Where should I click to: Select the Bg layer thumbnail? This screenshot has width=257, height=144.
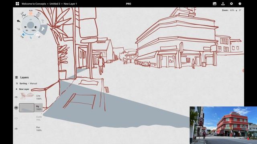(x=27, y=108)
